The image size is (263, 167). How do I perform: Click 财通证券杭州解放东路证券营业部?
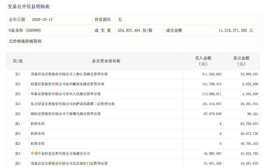(x=67, y=84)
